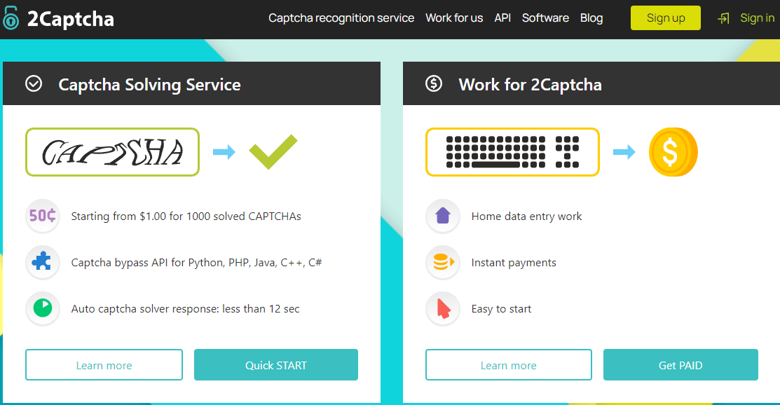
Task: Click the purple home icon
Action: tap(443, 216)
